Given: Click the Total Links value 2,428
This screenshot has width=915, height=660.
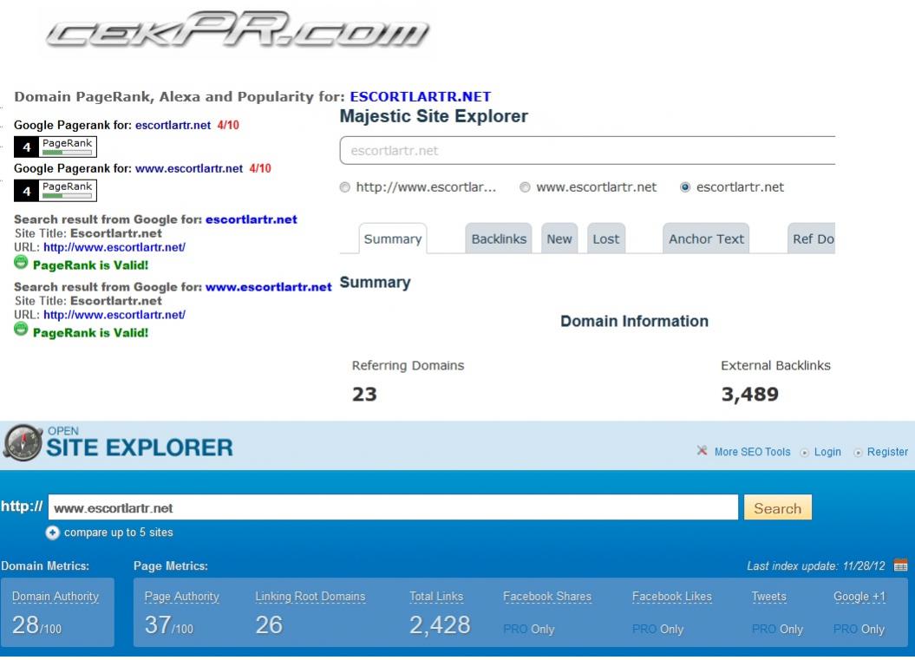Looking at the screenshot, I should (440, 625).
